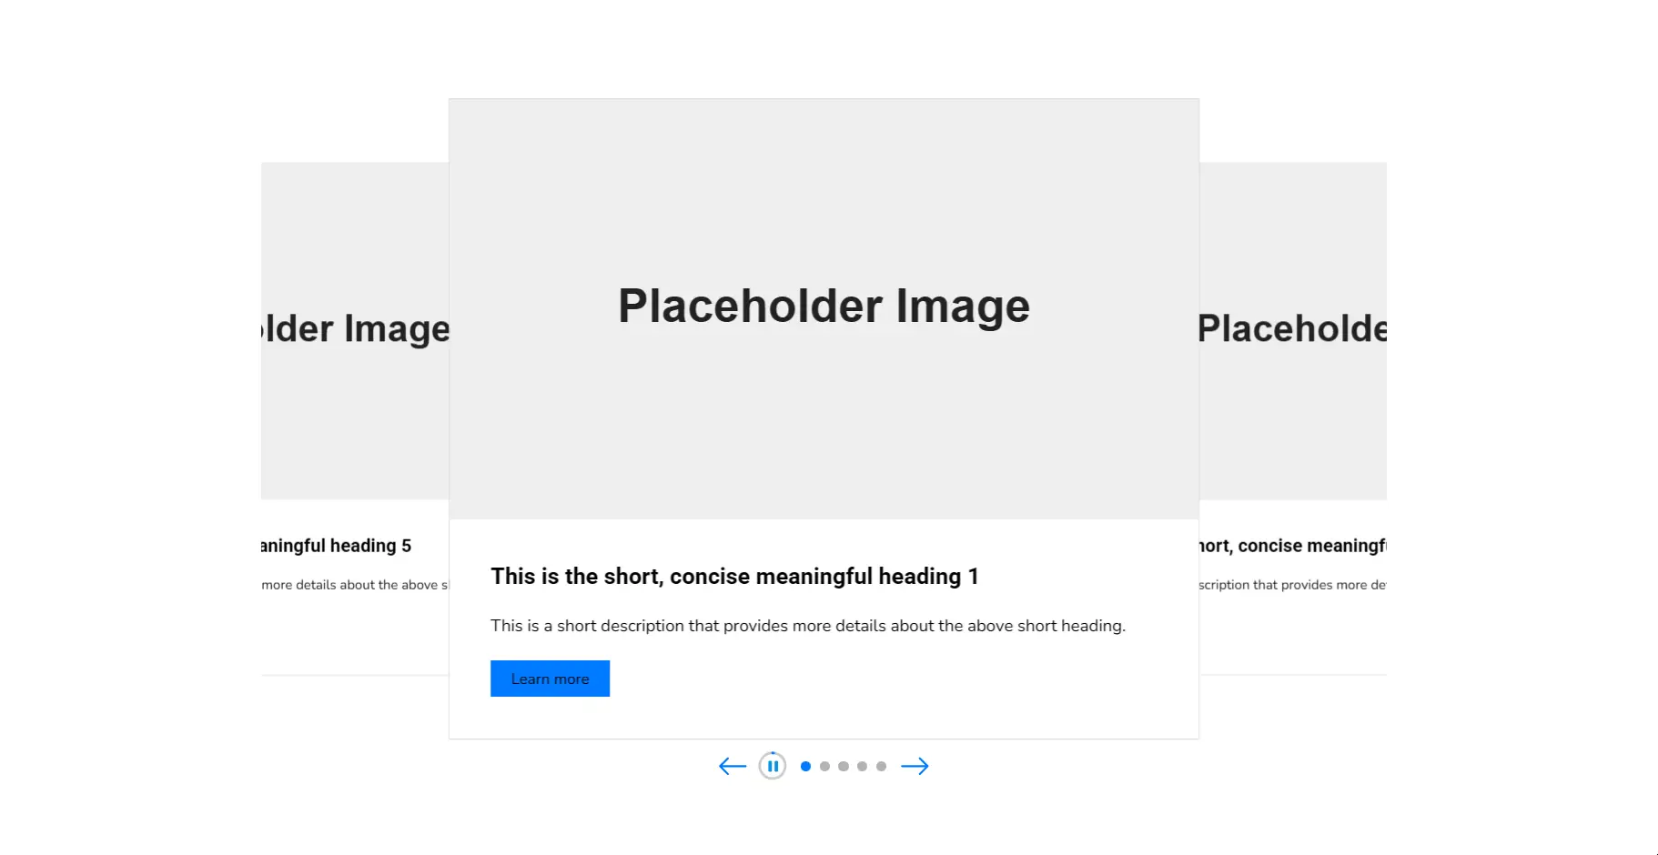The image size is (1658, 855).
Task: Click the right slide's cropped heading text
Action: click(x=1292, y=546)
